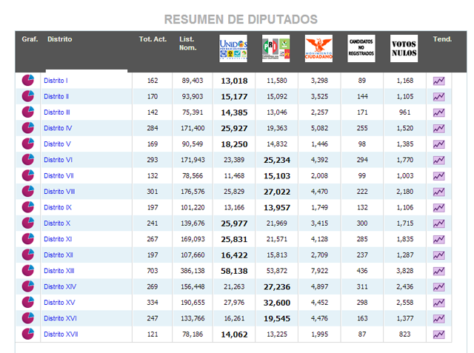The width and height of the screenshot is (474, 353).
Task: View trend chart icon for Distrito XIV
Action: 438,287
